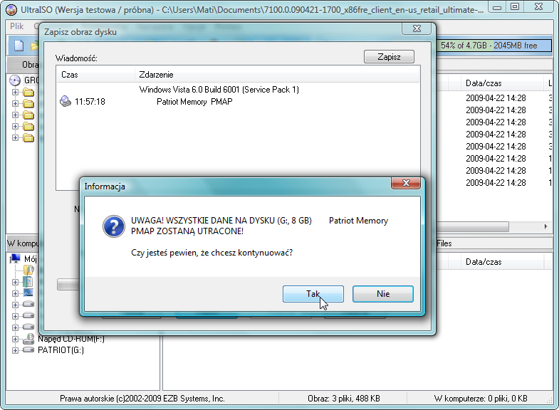Expand the fourth folder under the disc root
Screen dimensions: 559x410
[x=15, y=127]
